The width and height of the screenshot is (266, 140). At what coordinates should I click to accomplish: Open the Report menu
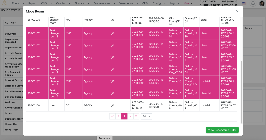tap(32, 3)
